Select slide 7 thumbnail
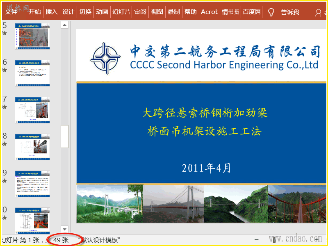The width and height of the screenshot is (328, 246). point(32,110)
